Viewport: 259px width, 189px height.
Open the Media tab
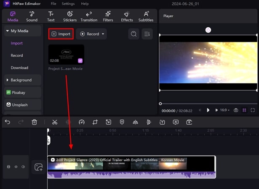[13, 16]
